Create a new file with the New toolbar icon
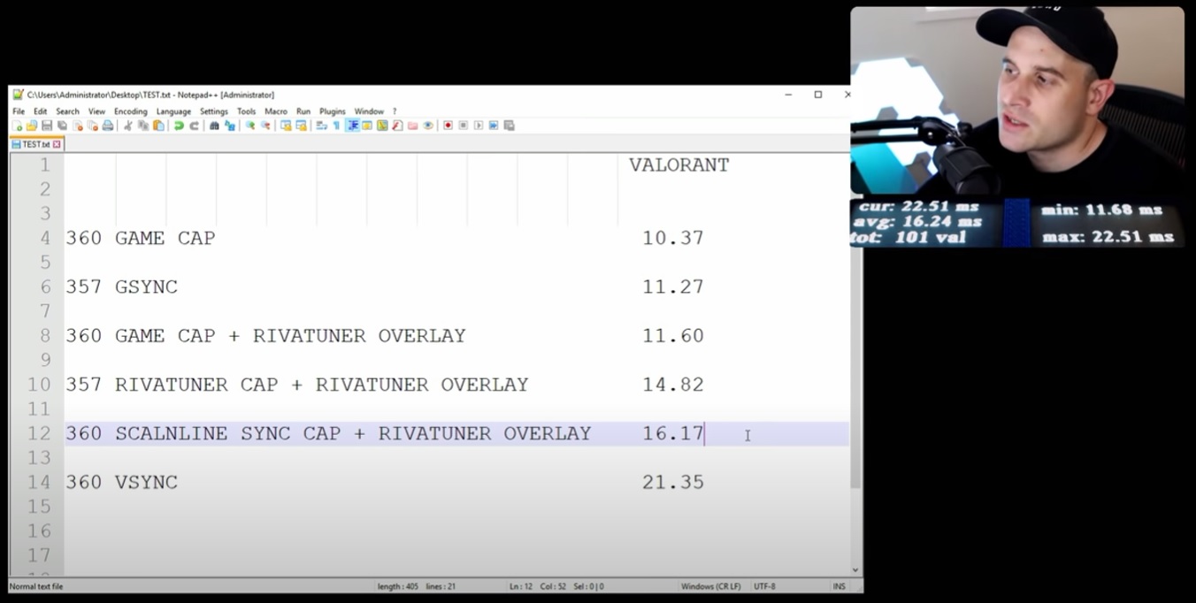This screenshot has height=603, width=1196. (17, 126)
